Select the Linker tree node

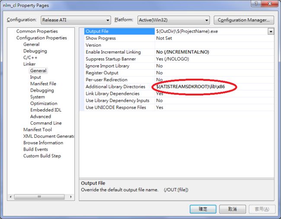coord(29,64)
